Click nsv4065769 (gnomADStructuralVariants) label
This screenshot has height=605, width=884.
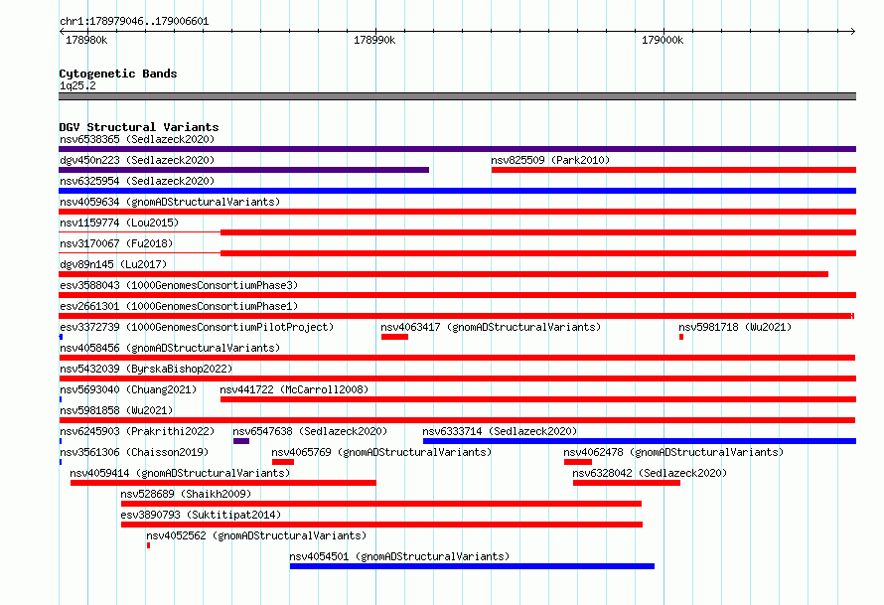click(381, 452)
